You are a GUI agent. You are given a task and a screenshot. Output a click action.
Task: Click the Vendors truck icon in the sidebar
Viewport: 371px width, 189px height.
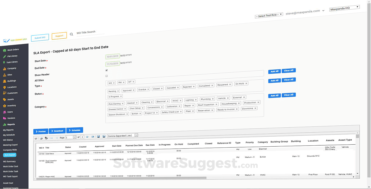click(5, 118)
